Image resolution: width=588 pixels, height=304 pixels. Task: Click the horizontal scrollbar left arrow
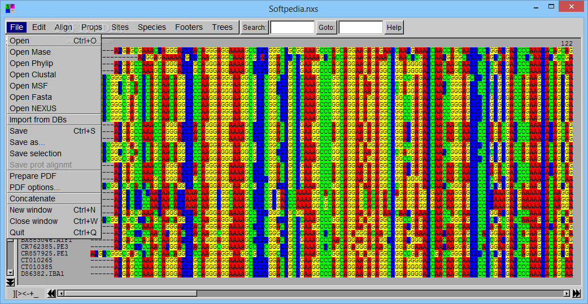[62, 293]
